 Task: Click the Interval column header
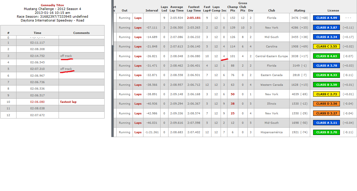point(152,11)
